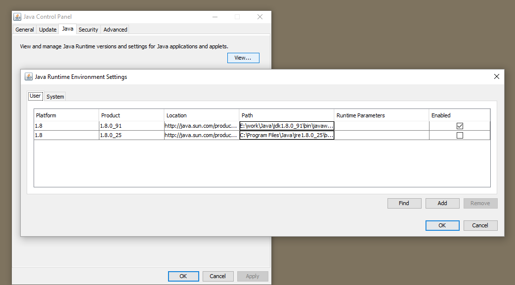Viewport: 515px width, 285px height.
Task: Click Platform cell 1.8 in 1.8.0_25 row
Action: (66, 135)
